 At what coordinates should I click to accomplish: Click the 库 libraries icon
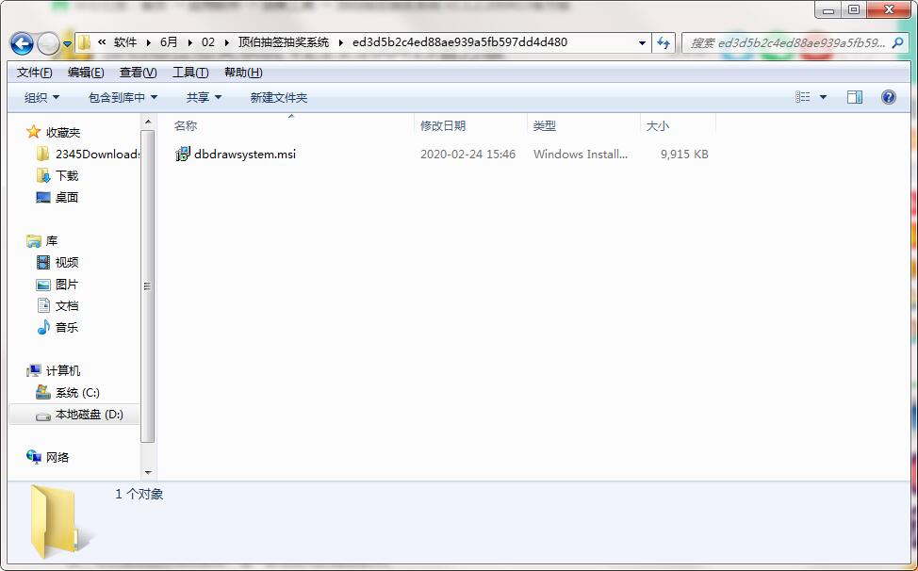tap(34, 241)
